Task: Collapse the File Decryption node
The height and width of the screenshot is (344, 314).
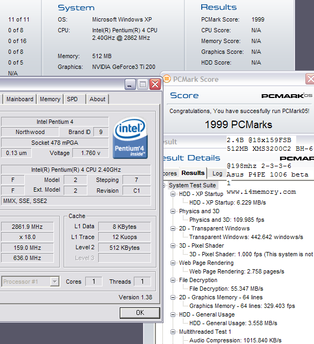Action: pyautogui.click(x=173, y=280)
